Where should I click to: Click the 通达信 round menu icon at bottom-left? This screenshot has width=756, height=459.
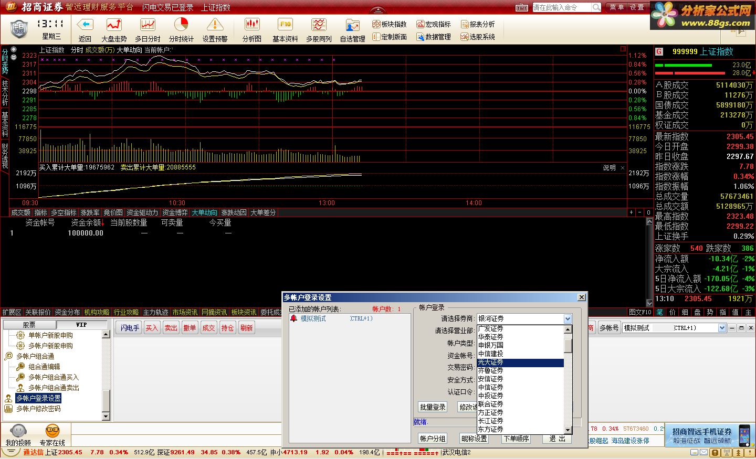(10, 452)
